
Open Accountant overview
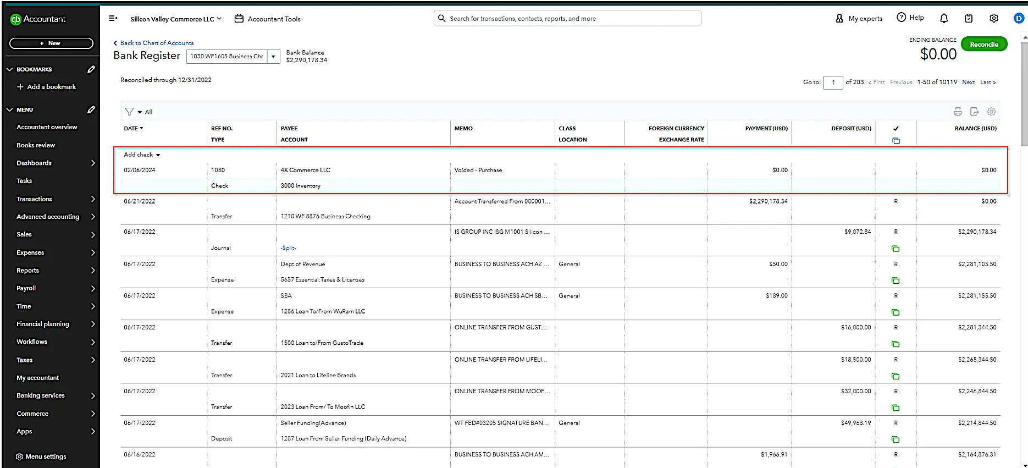pyautogui.click(x=47, y=127)
